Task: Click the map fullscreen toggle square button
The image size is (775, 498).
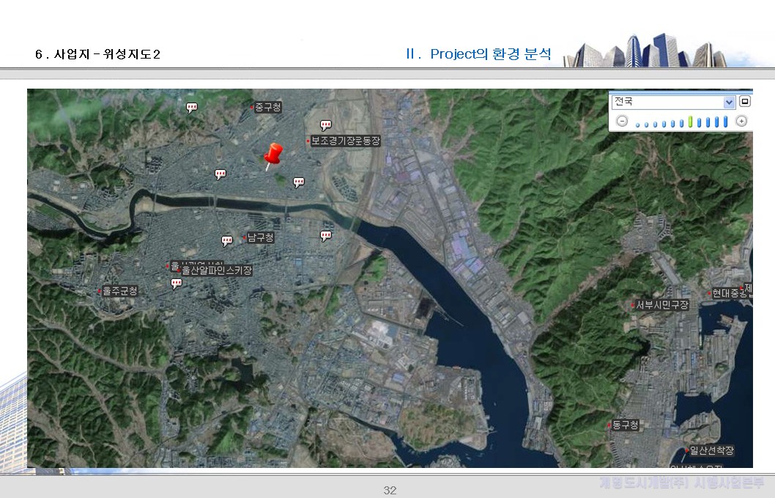Action: coord(745,101)
